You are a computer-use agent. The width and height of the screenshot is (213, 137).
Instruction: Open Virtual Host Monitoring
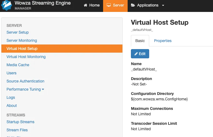[x=26, y=57]
